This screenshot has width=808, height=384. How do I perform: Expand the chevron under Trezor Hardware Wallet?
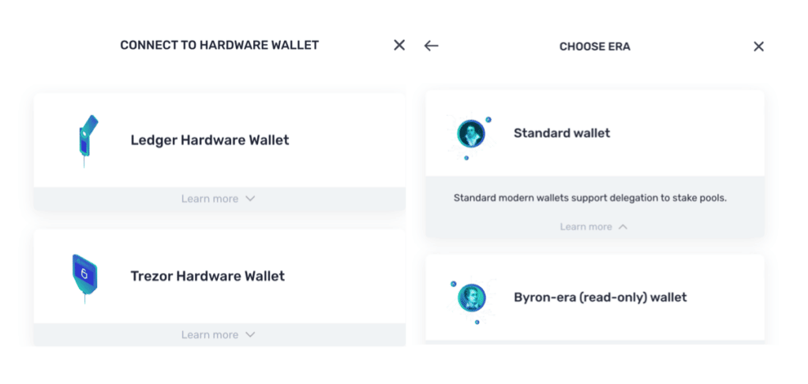[x=250, y=335]
